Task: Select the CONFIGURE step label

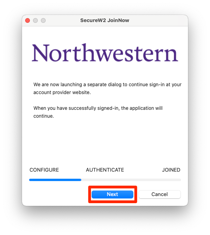Action: coord(44,170)
